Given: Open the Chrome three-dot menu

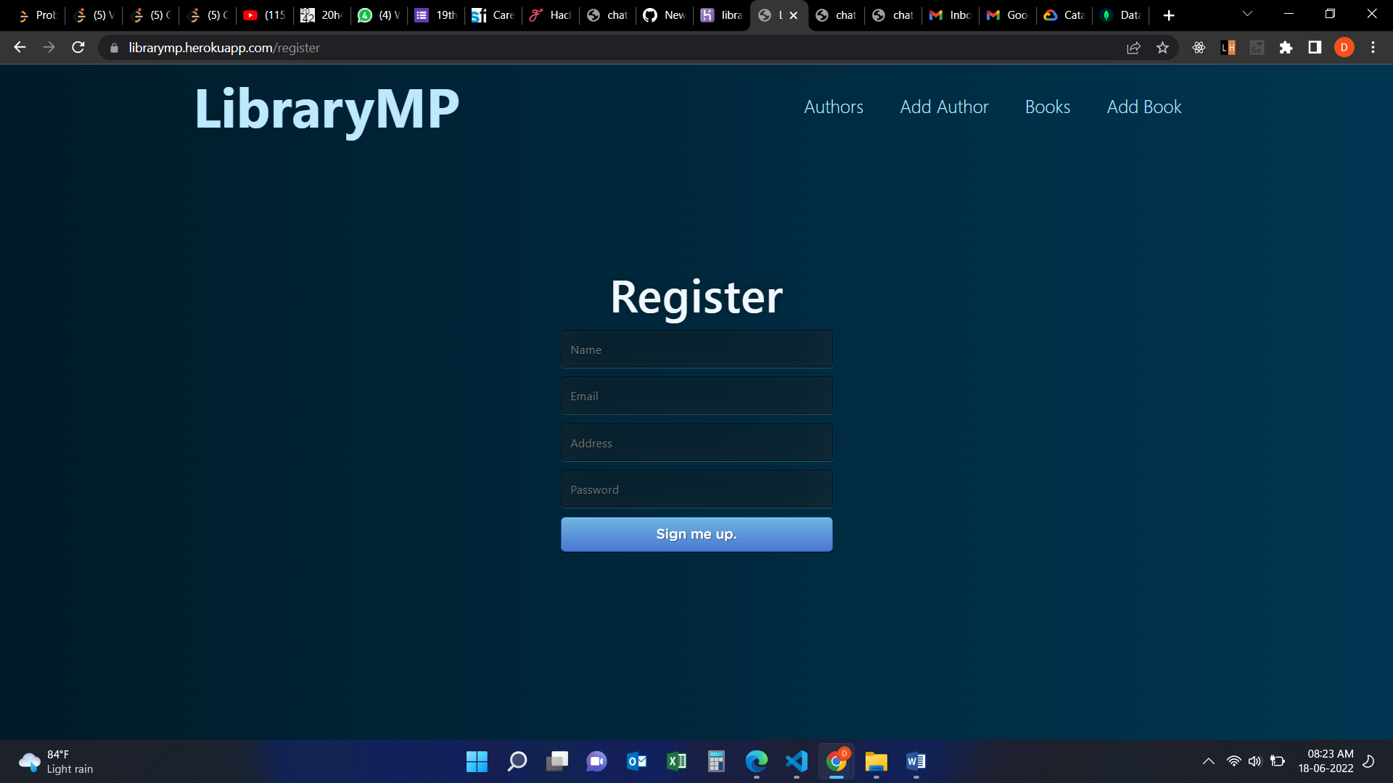Looking at the screenshot, I should coord(1373,47).
